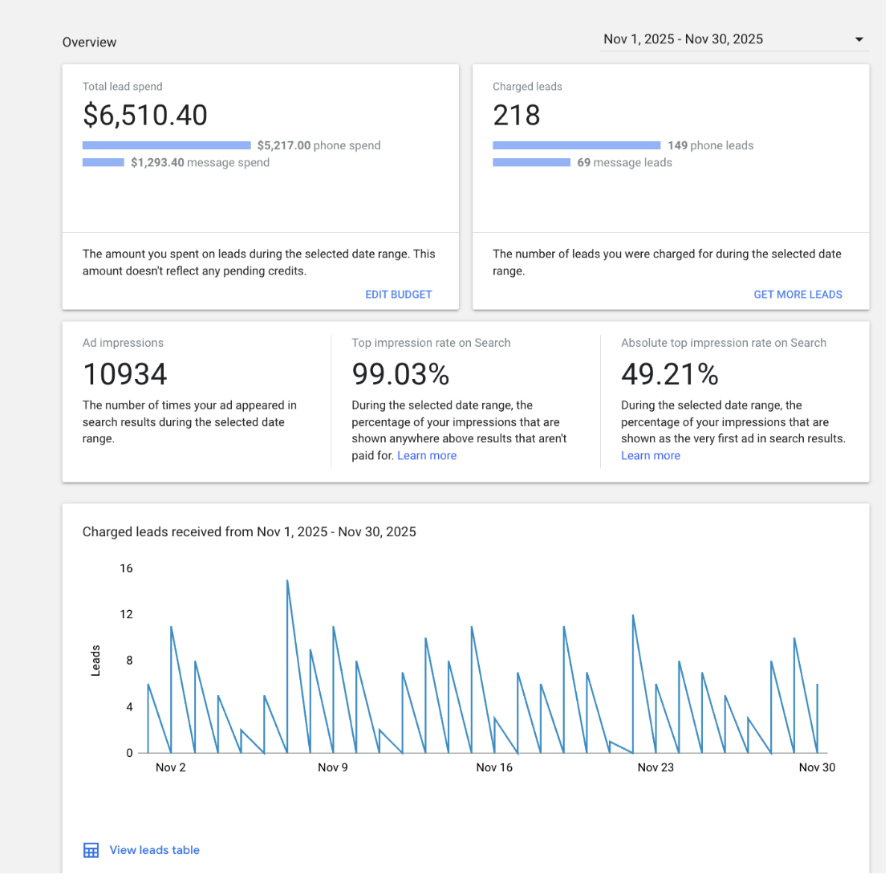The height and width of the screenshot is (891, 889).
Task: Click the tallest peak in the leads chart
Action: coord(287,581)
